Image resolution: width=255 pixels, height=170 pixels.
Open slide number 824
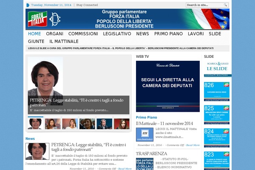click(x=217, y=138)
